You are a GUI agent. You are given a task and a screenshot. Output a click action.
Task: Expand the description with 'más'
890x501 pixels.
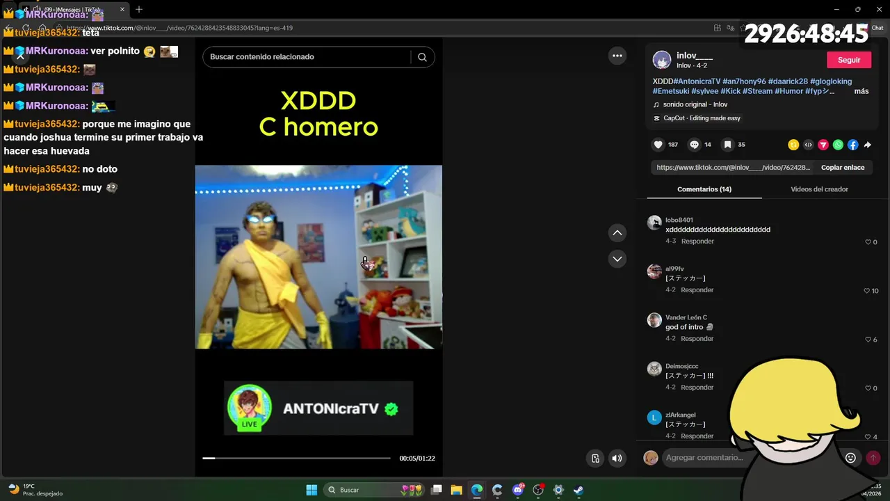pos(861,91)
